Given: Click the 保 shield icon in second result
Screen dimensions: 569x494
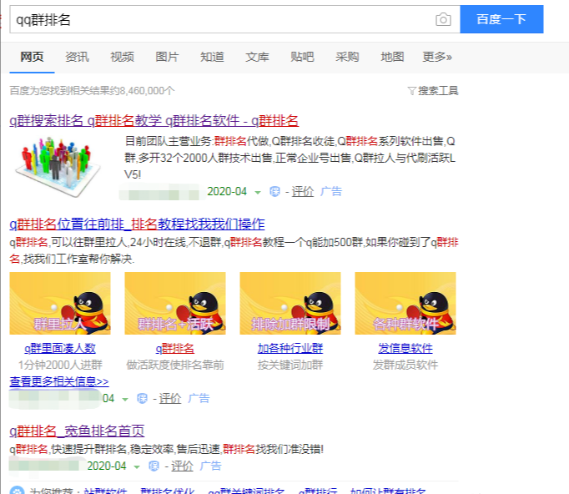Looking at the screenshot, I should [142, 398].
